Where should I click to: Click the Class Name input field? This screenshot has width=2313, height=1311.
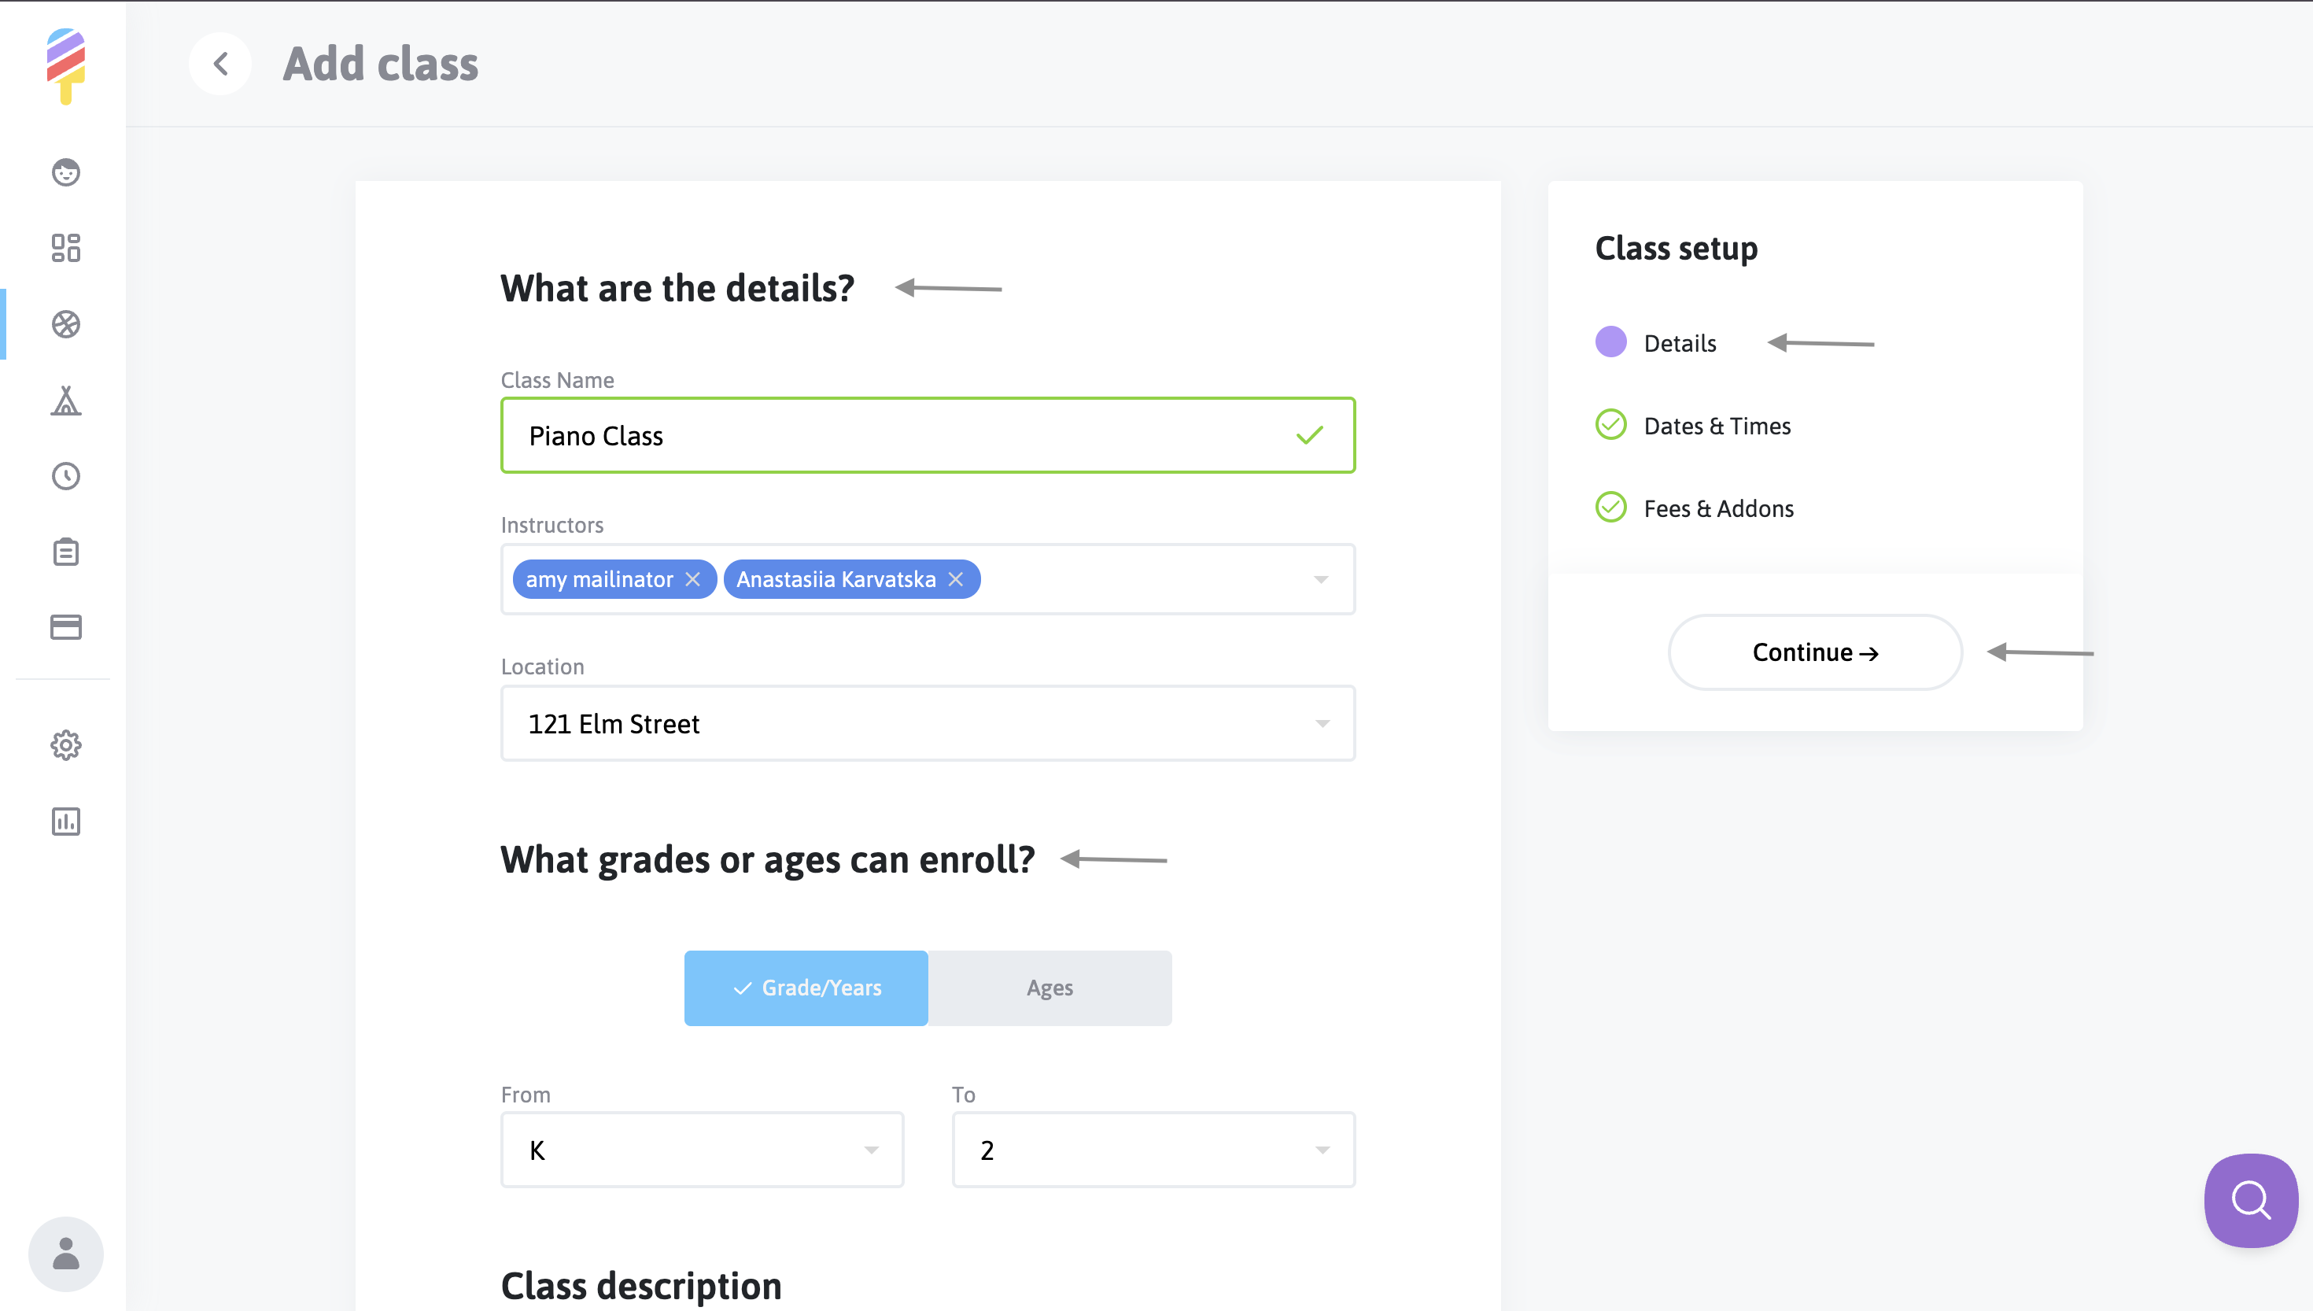pyautogui.click(x=900, y=436)
